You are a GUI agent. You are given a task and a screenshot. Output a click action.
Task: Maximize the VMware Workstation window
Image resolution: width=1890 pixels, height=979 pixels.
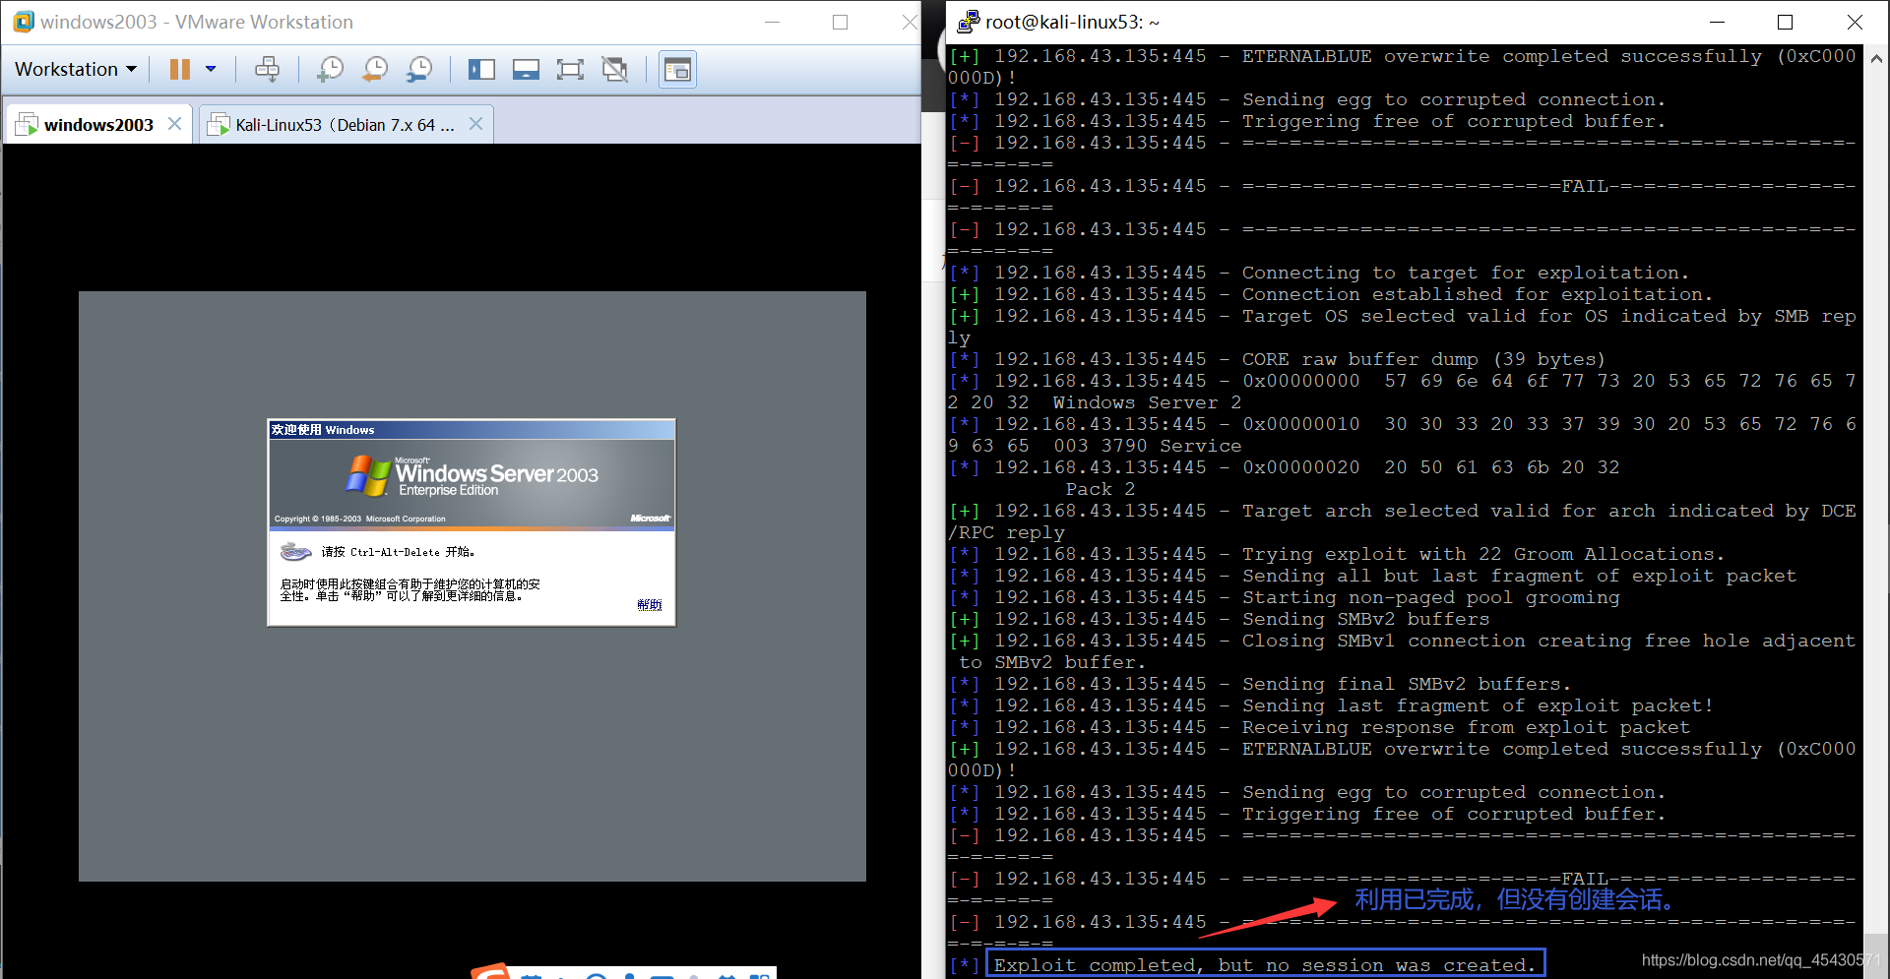[840, 22]
